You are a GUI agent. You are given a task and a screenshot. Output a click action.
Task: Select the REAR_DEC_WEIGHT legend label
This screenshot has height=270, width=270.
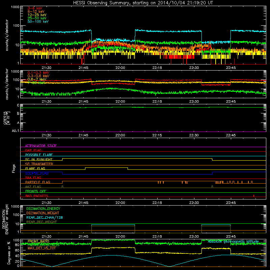tap(42, 222)
